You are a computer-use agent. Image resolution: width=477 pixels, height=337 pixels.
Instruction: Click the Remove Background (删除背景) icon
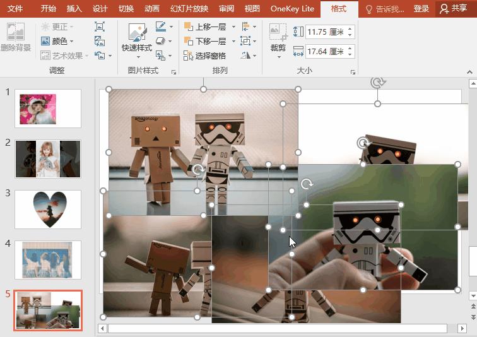pos(15,33)
